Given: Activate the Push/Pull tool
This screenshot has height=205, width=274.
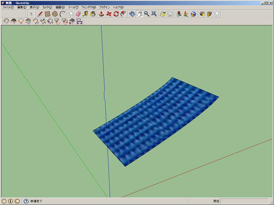Looking at the screenshot, I should [x=101, y=14].
